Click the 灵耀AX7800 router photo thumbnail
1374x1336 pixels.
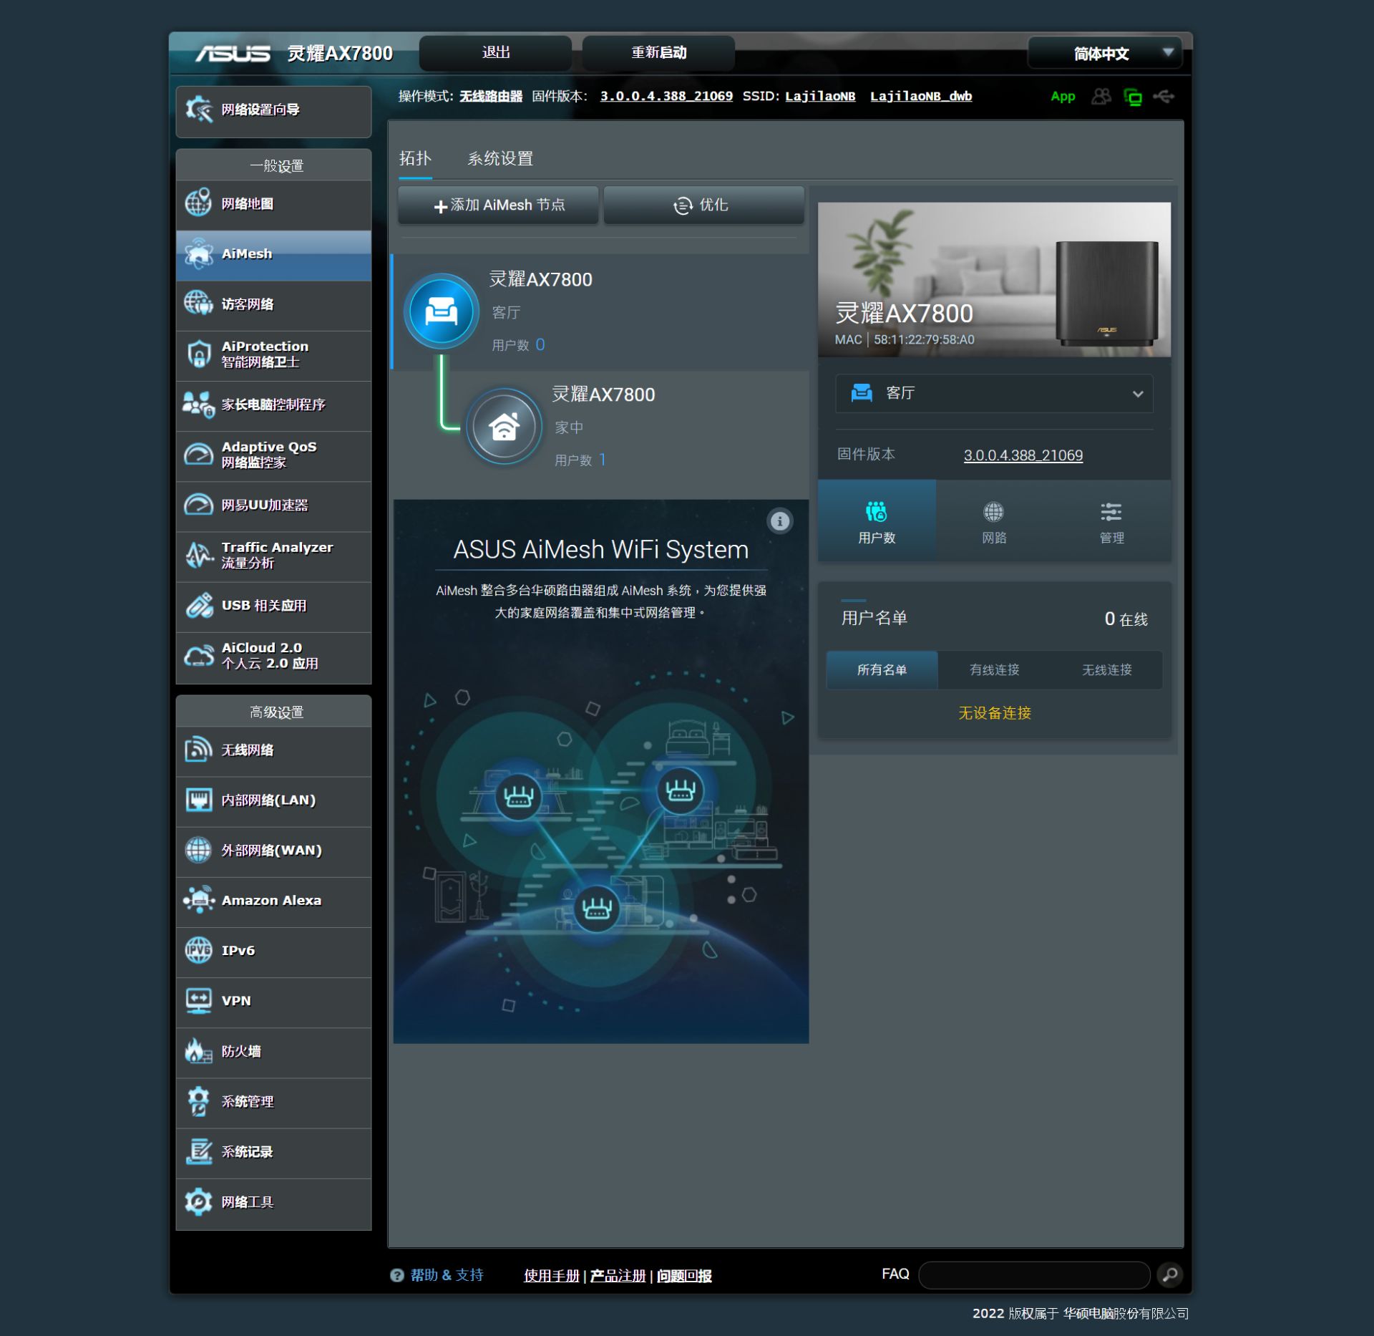[x=994, y=280]
